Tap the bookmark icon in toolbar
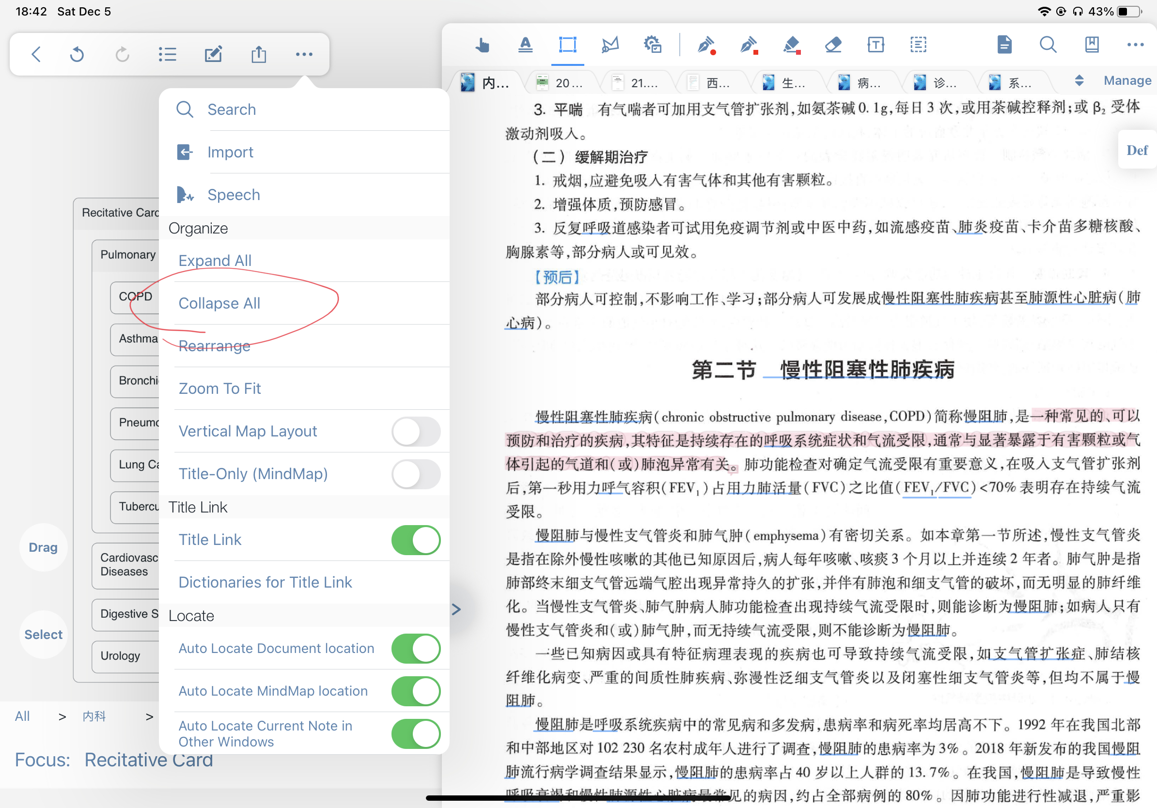Image resolution: width=1157 pixels, height=808 pixels. (x=1092, y=45)
